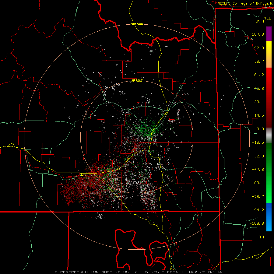Click the 107.8 velocity scale value
The height and width of the screenshot is (274, 274).
click(258, 34)
